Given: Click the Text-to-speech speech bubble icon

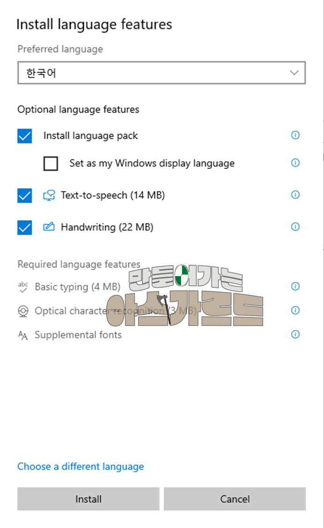Looking at the screenshot, I should (x=49, y=195).
